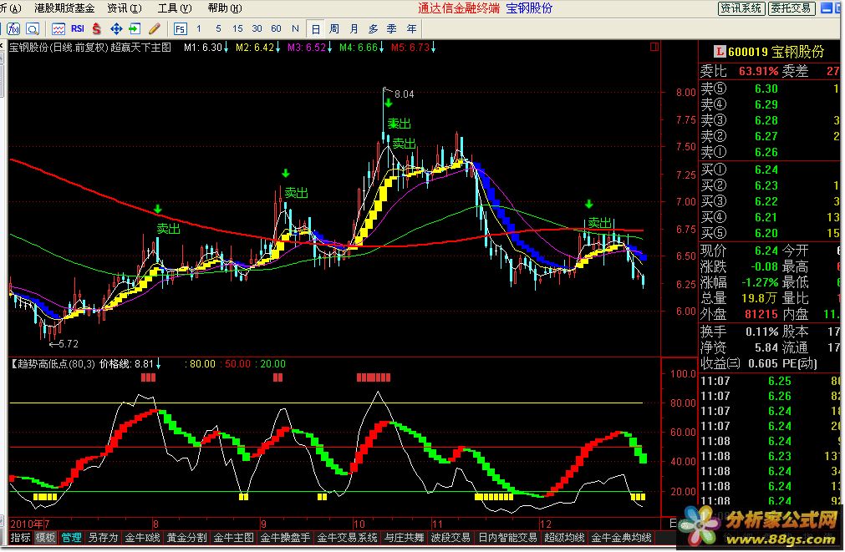This screenshot has height=552, width=845.
Task: Click the 5.72 low price marker
Action: tap(64, 343)
